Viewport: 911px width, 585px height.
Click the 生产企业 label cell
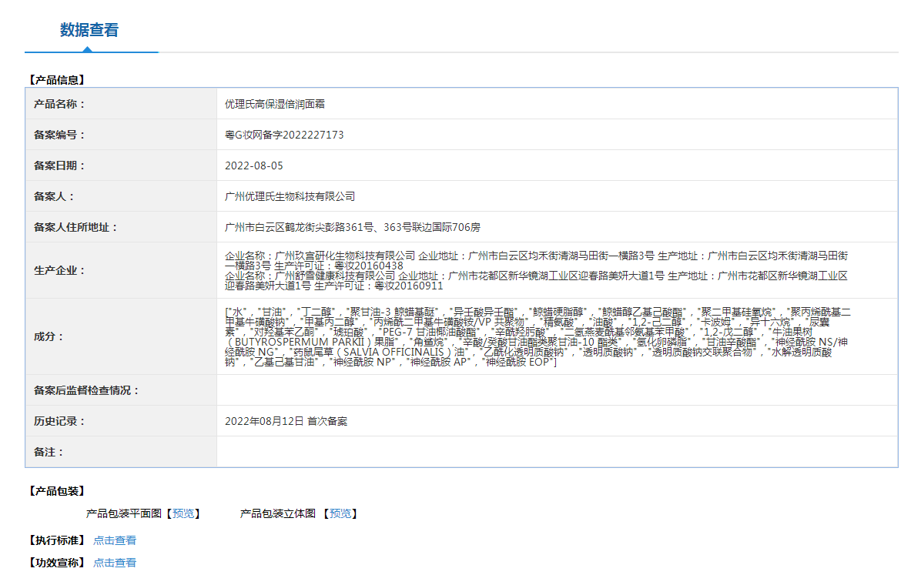click(121, 271)
